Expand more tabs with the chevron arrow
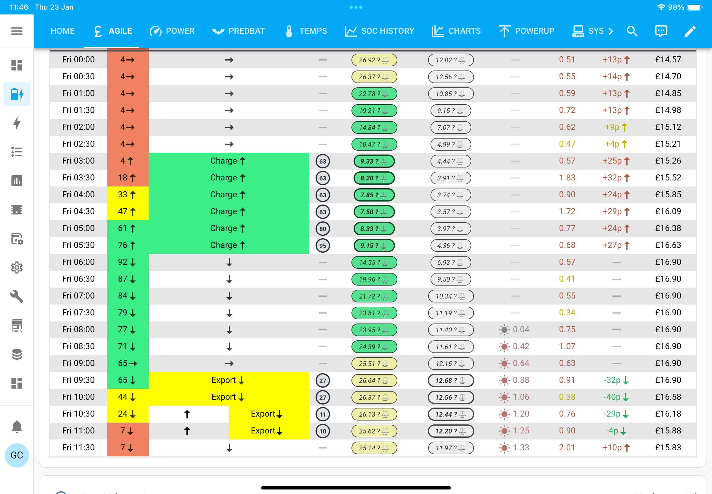The image size is (712, 494). click(x=610, y=31)
